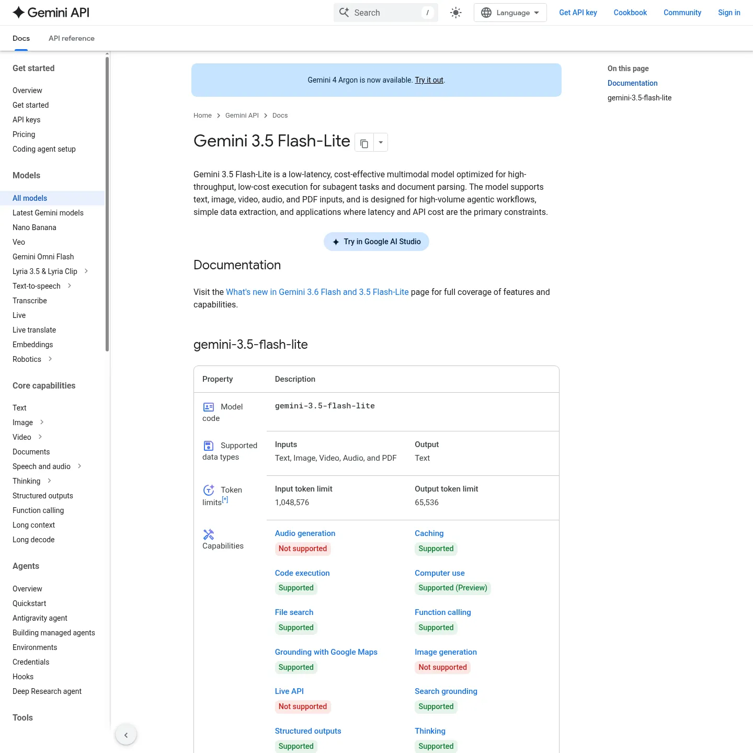Viewport: 753px width, 753px height.
Task: Expand the Image capabilities item
Action: pyautogui.click(x=42, y=422)
